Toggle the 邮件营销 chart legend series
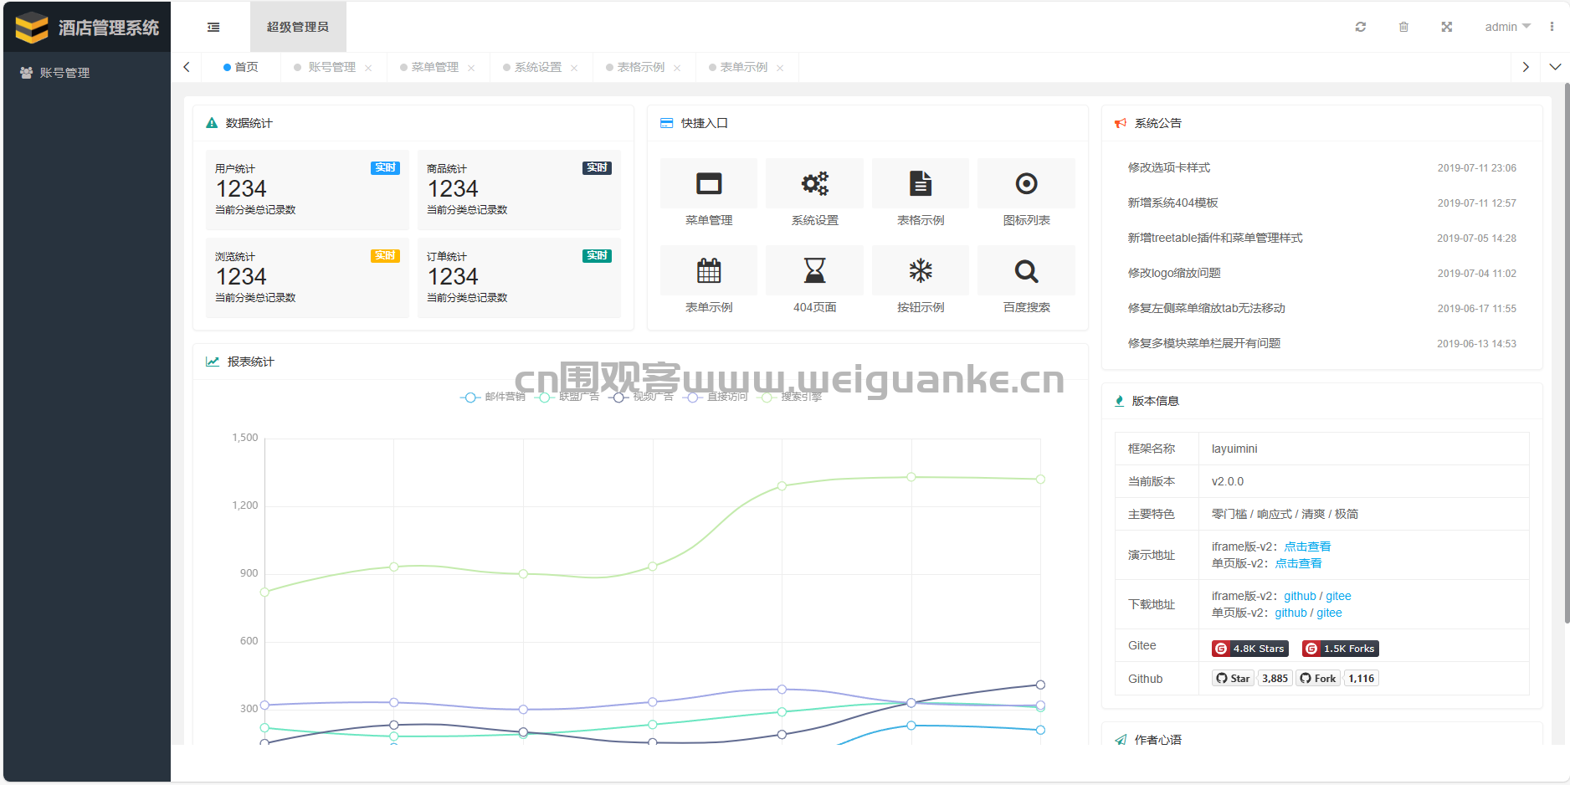 click(x=493, y=397)
